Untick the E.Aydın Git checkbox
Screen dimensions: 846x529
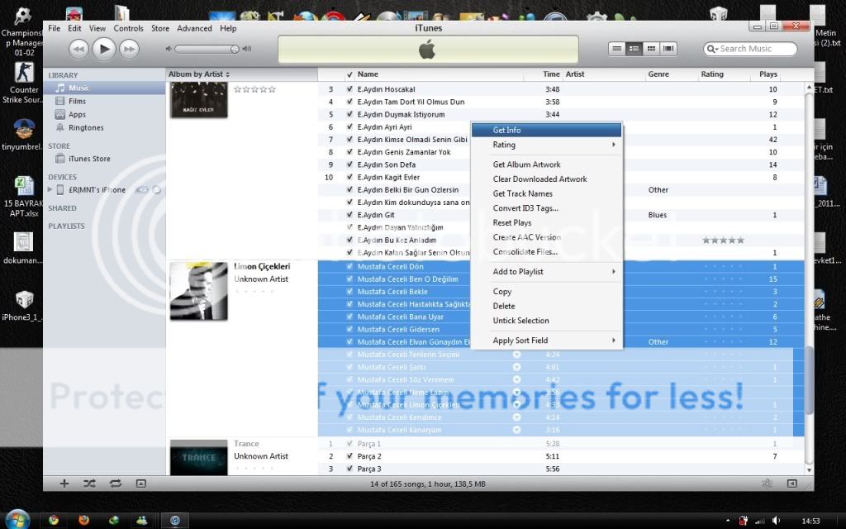click(x=349, y=215)
